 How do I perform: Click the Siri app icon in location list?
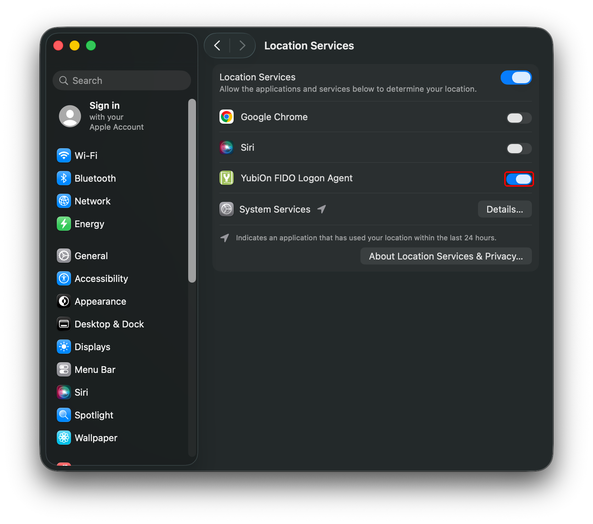pos(227,147)
